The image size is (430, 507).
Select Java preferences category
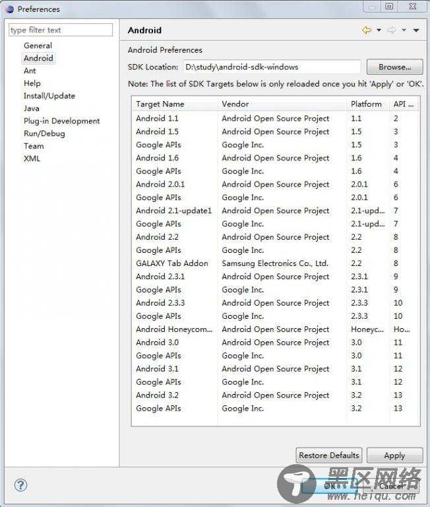click(32, 109)
